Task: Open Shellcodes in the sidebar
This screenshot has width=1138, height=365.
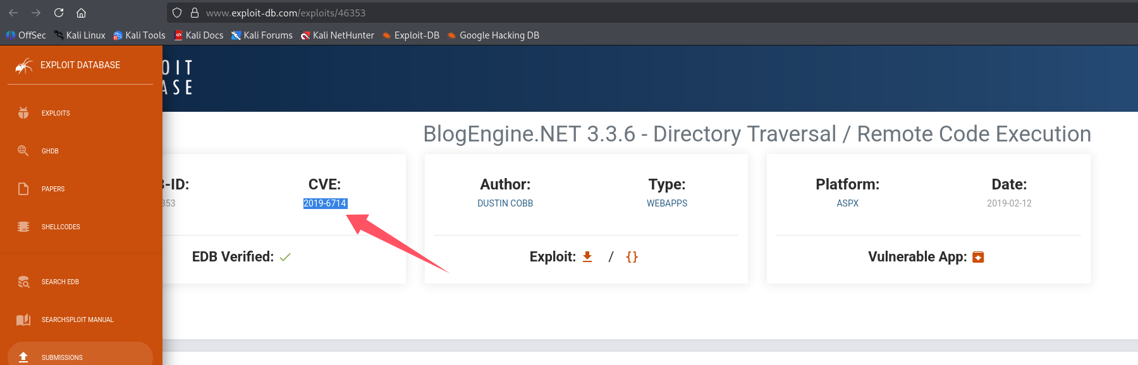Action: 61,227
